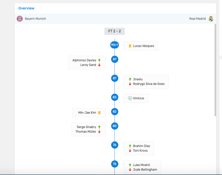
Task: Click Min-Jae Kim's yellow card icon
Action: [x=99, y=113]
